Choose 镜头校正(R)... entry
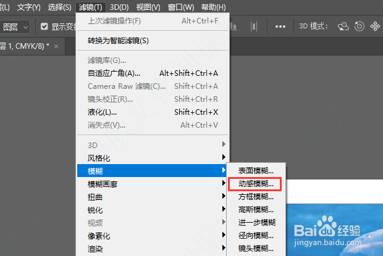The image size is (383, 256). pyautogui.click(x=153, y=99)
